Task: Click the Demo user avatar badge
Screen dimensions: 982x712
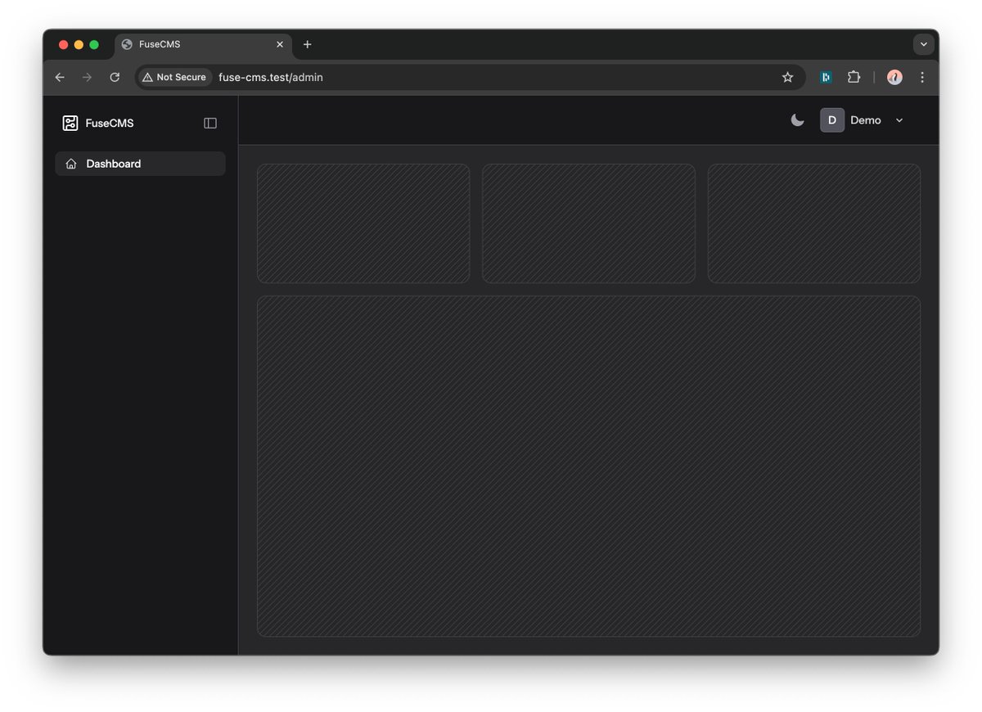Action: (x=831, y=119)
